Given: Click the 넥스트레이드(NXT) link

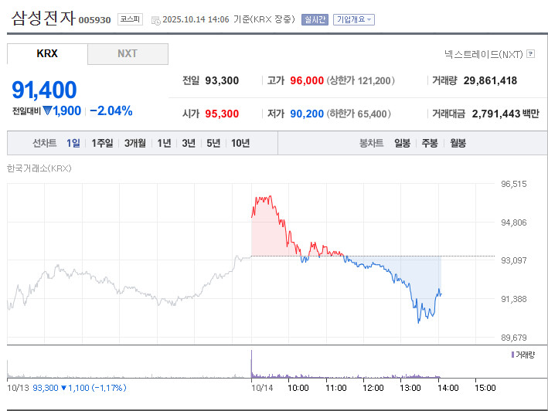Looking at the screenshot, I should (484, 54).
